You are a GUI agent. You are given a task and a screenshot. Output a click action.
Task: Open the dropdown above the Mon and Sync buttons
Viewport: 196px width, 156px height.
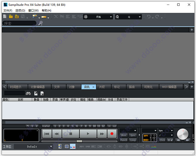coord(128,131)
